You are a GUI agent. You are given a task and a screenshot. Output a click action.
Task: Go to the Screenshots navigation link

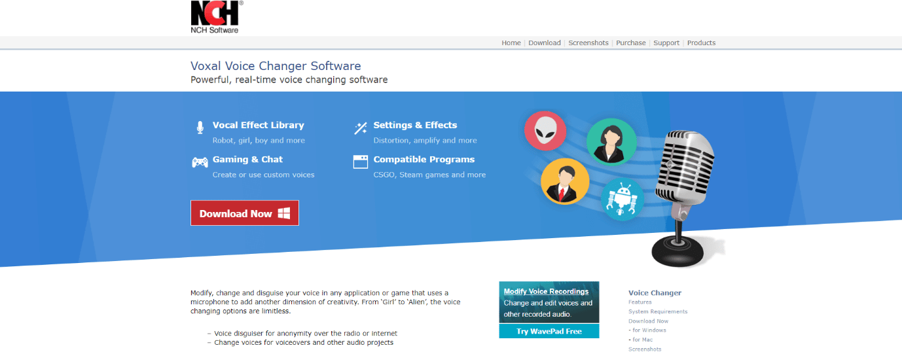(588, 43)
